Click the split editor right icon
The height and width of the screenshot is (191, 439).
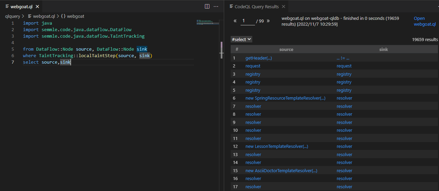tap(207, 7)
